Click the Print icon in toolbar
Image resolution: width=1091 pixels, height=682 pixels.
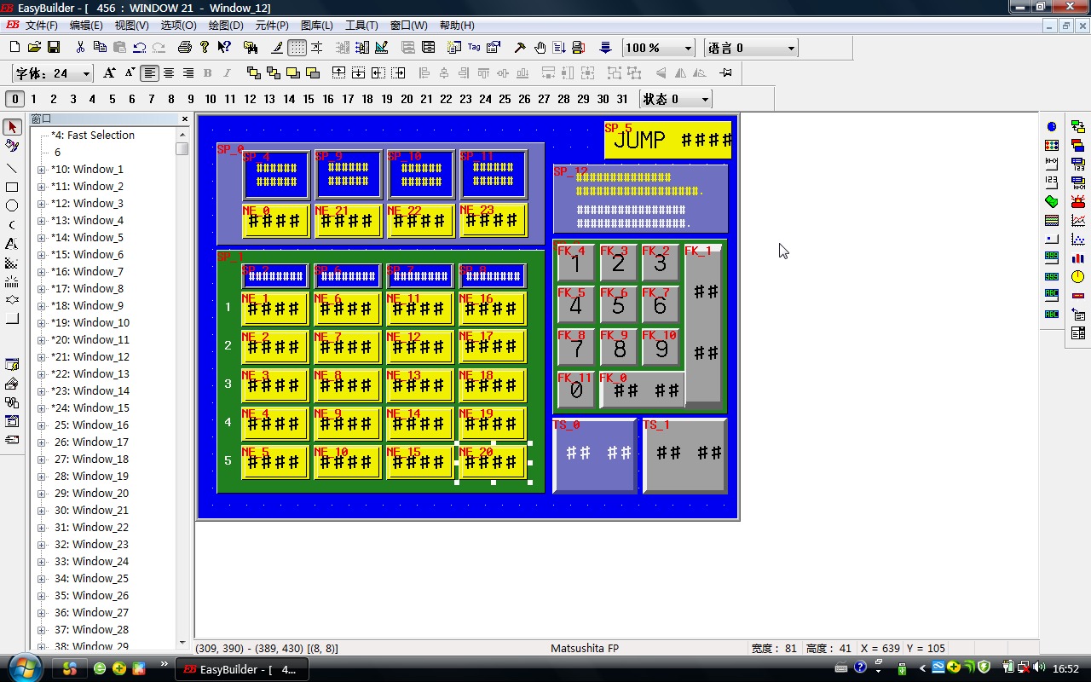tap(185, 48)
